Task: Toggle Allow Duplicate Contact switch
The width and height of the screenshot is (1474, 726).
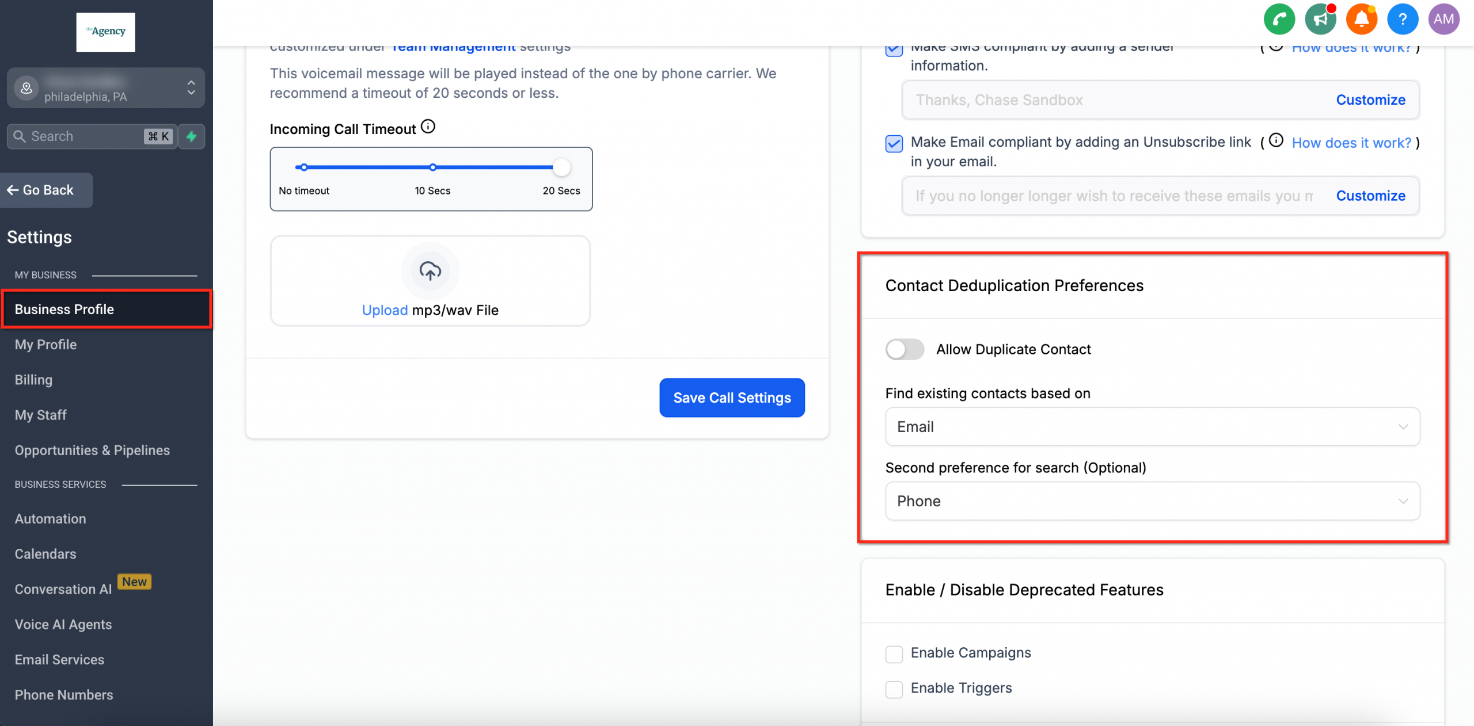Action: (x=904, y=349)
